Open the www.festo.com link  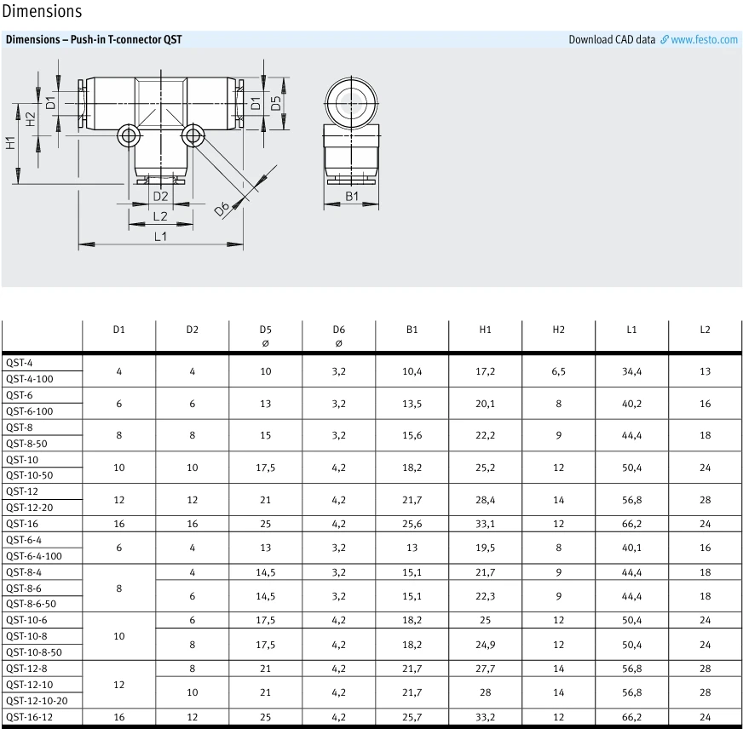pyautogui.click(x=704, y=39)
